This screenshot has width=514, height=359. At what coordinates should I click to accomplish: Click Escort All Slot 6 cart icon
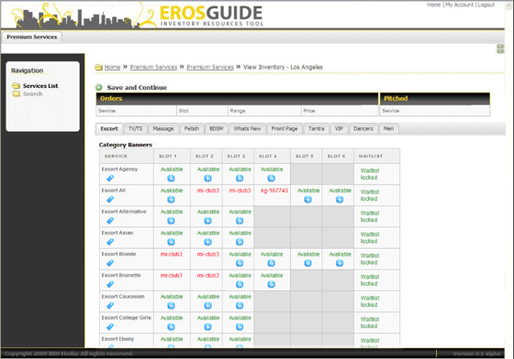(x=340, y=200)
